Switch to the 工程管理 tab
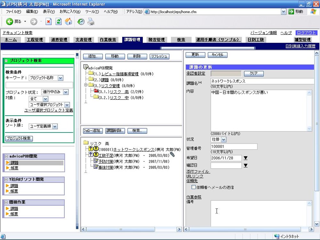 [35, 40]
